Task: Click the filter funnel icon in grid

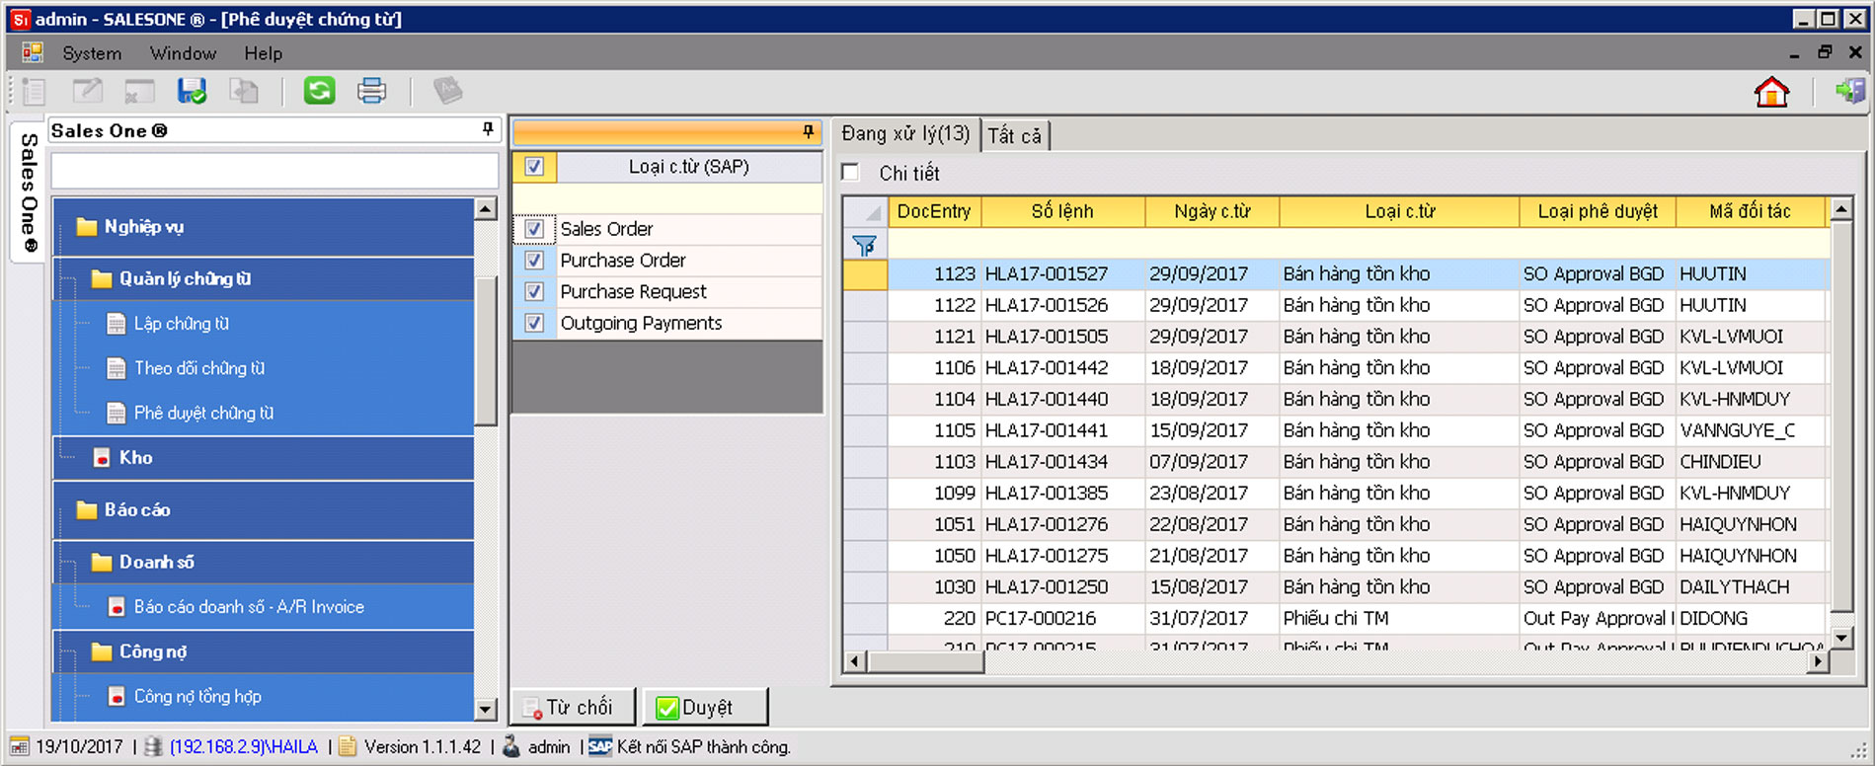Action: pos(864,245)
